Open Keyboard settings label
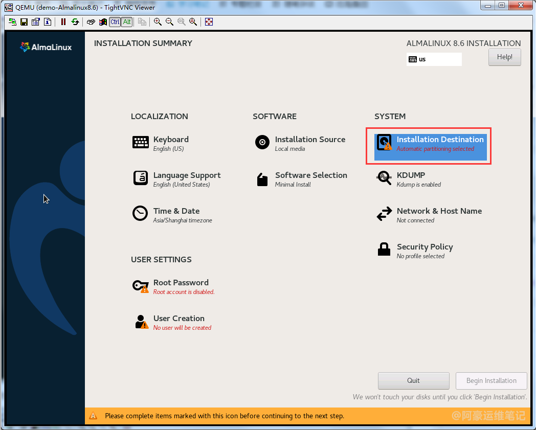Viewport: 536px width, 430px height. pos(171,140)
